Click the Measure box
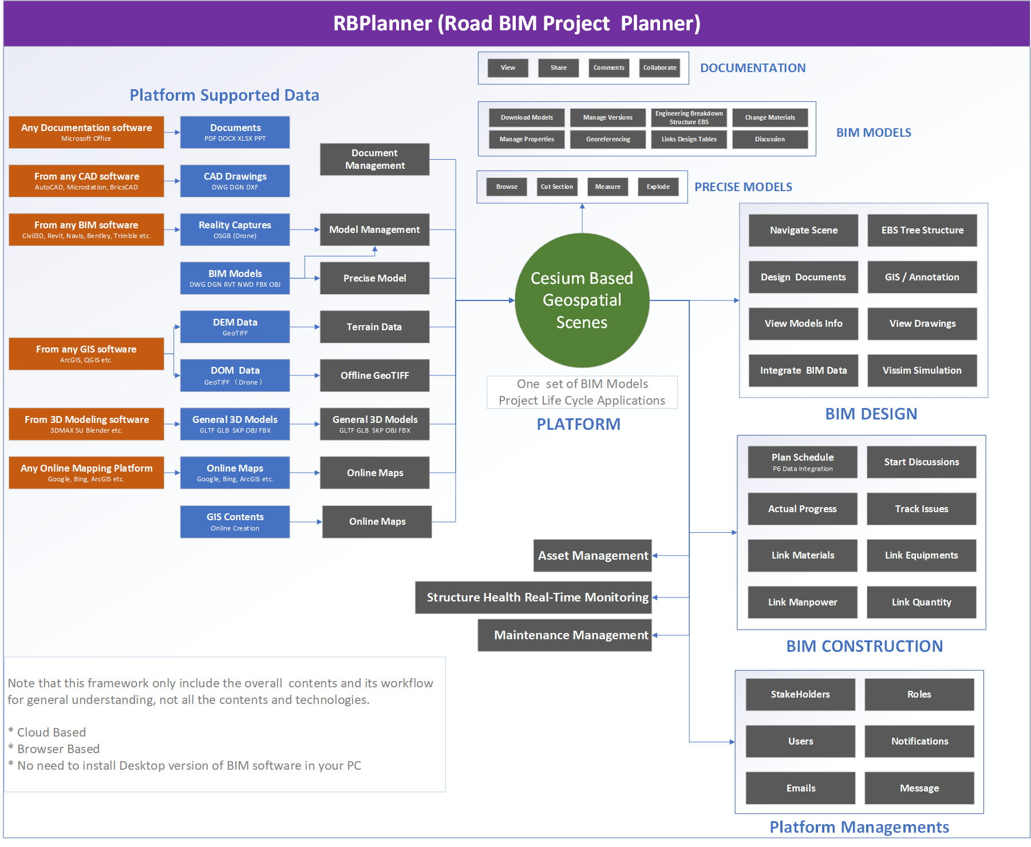The height and width of the screenshot is (847, 1031). pyautogui.click(x=608, y=187)
